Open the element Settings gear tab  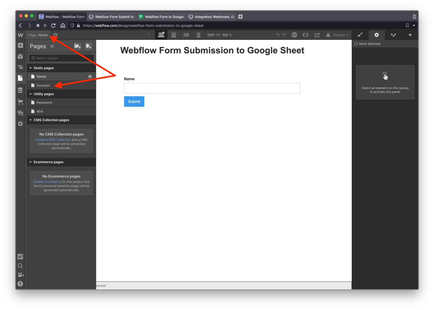point(377,35)
